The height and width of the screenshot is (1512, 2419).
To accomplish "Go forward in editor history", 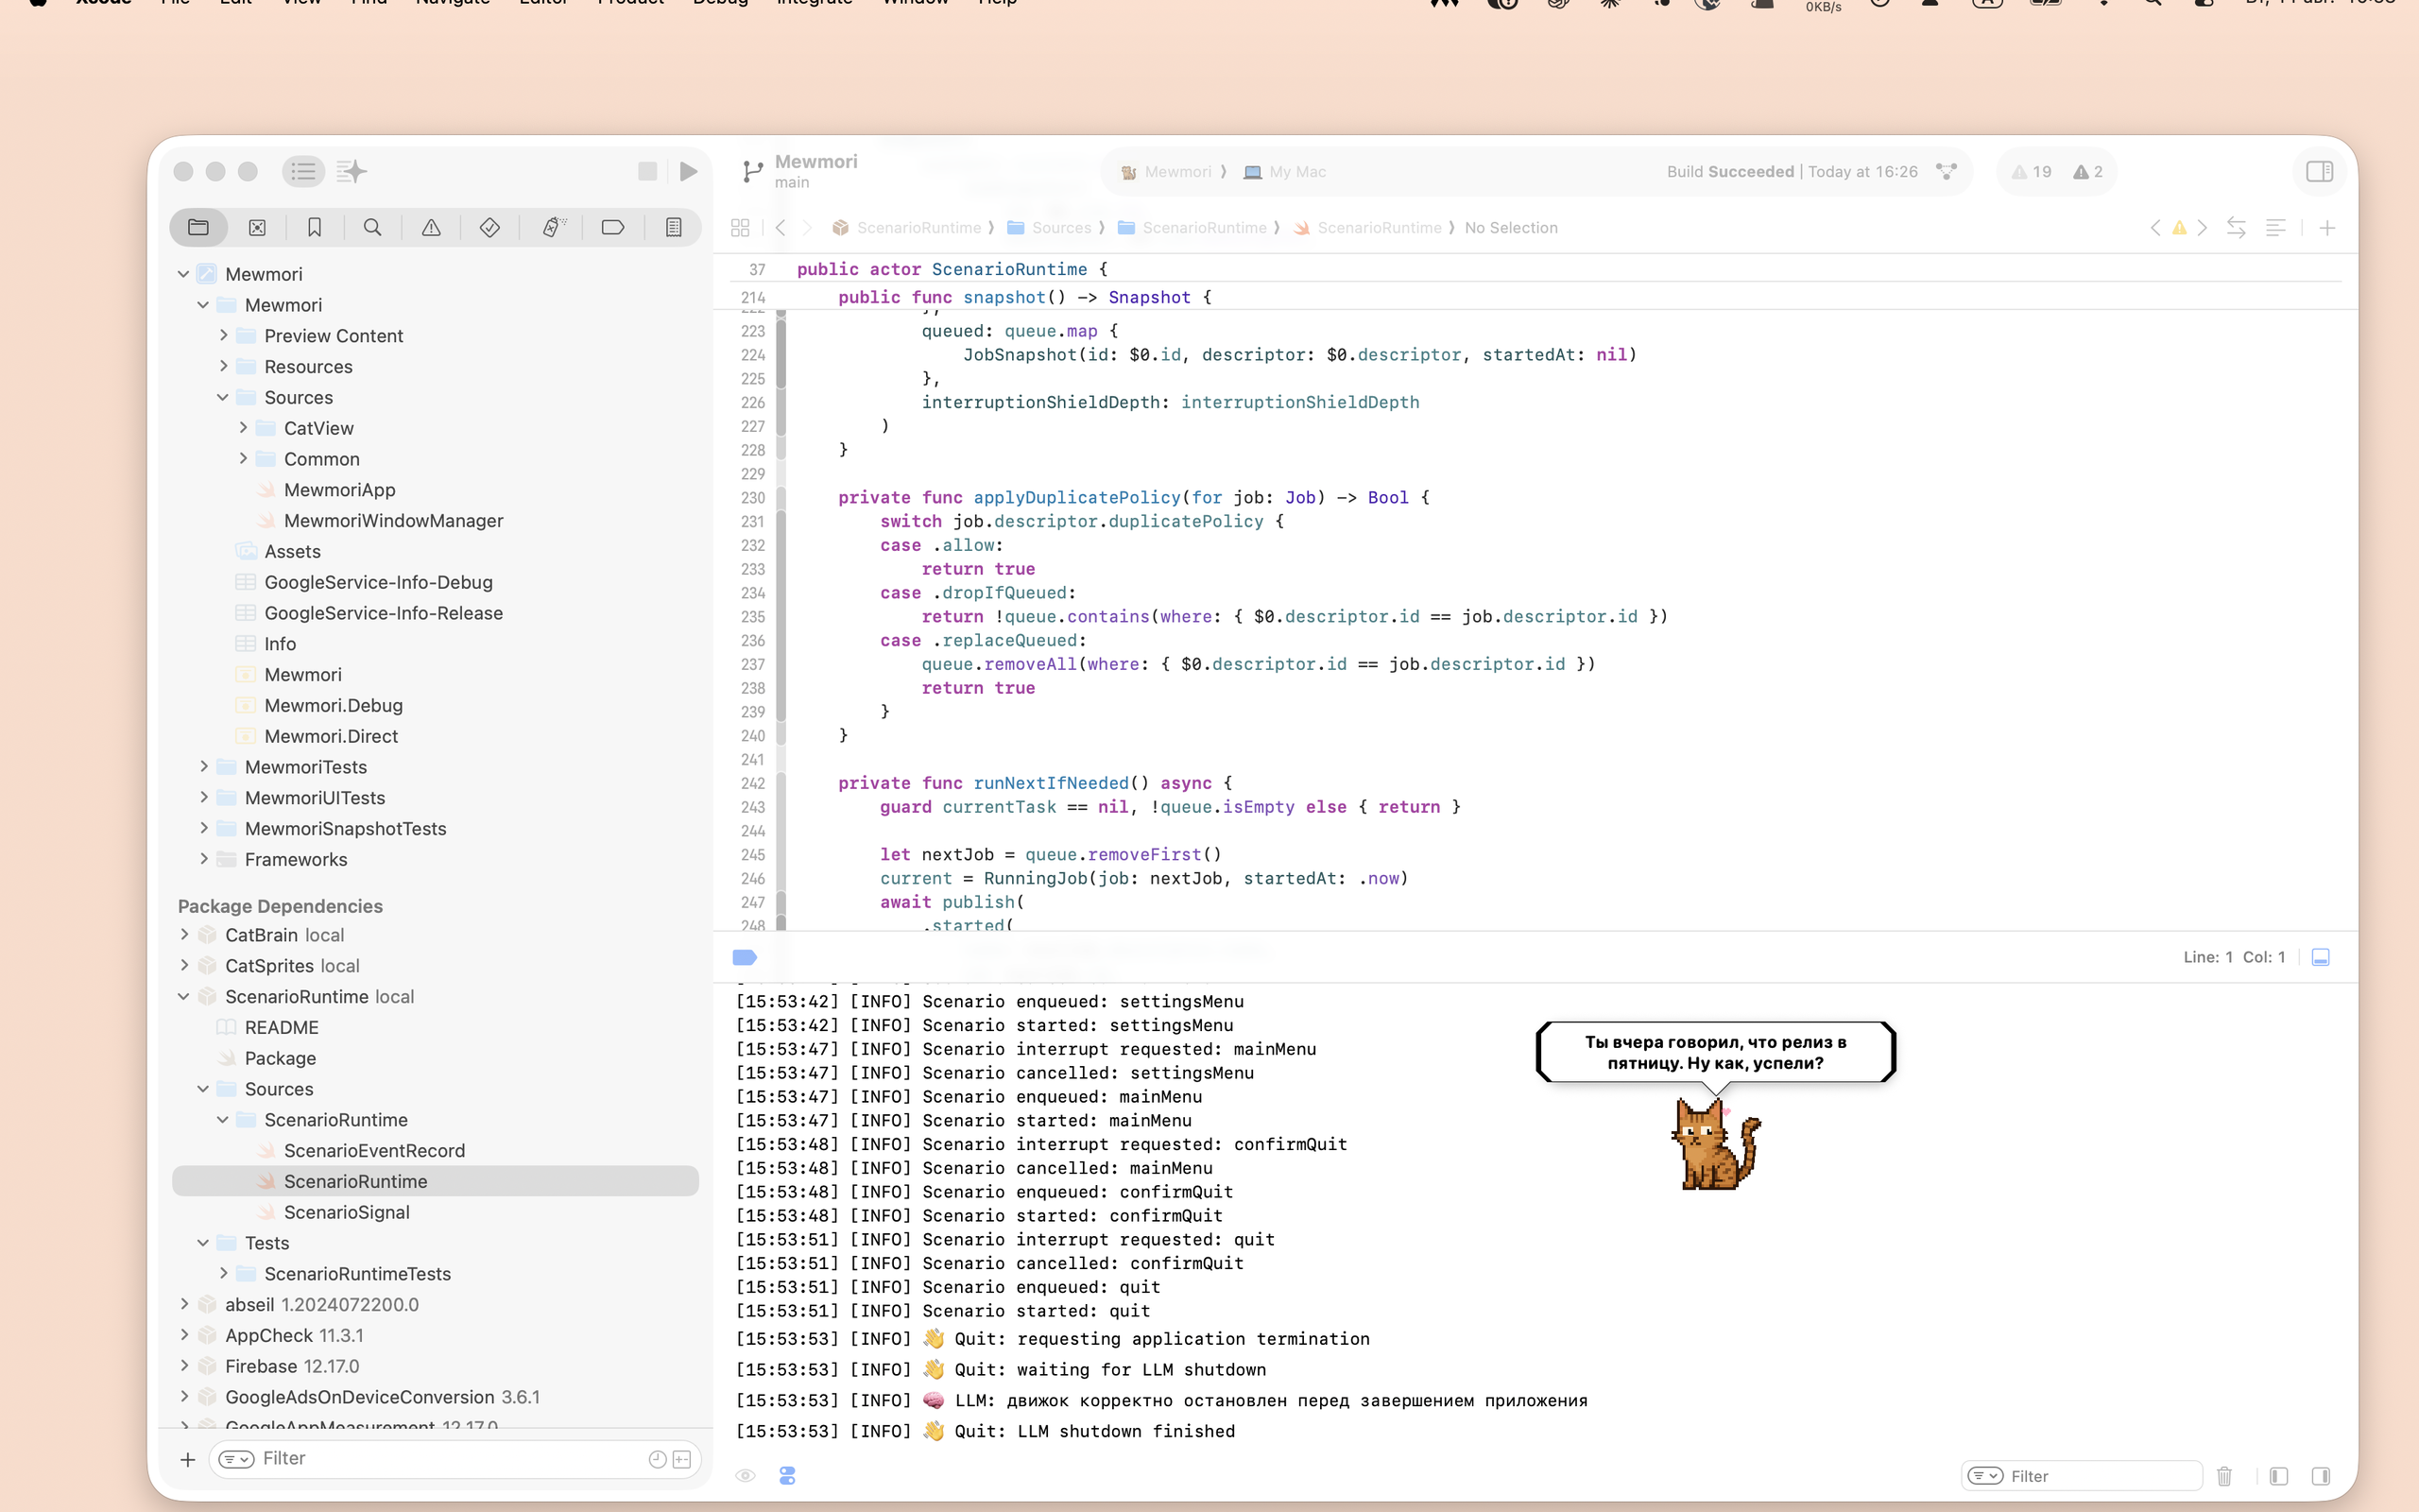I will (808, 228).
